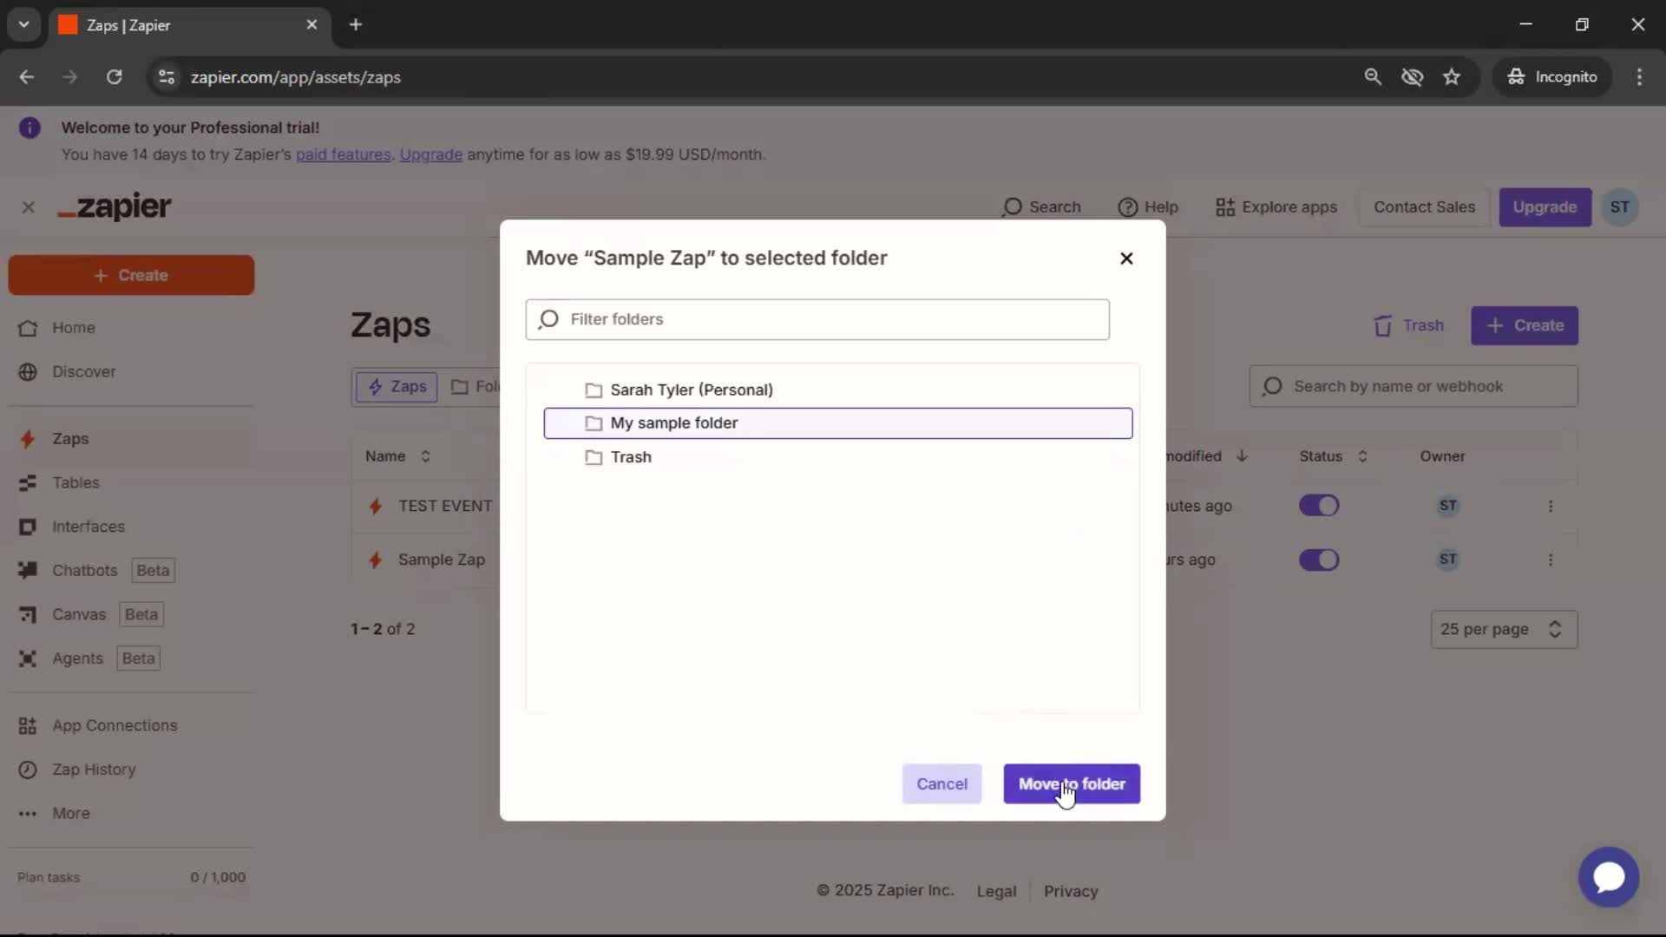Confirm with Move to folder button
This screenshot has height=937, width=1666.
[x=1072, y=783]
